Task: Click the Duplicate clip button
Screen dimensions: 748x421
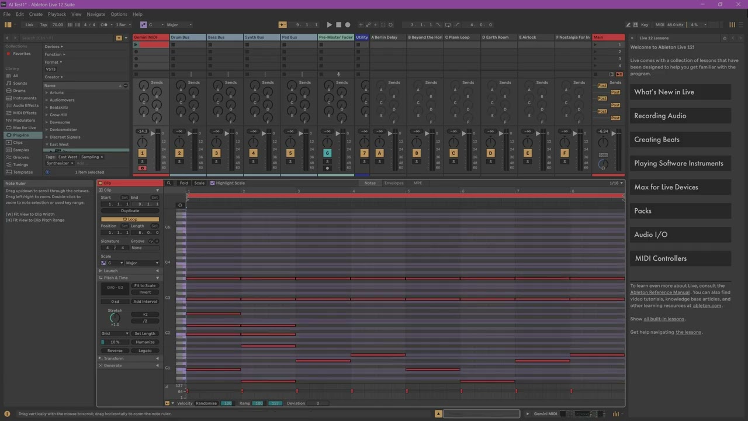Action: [130, 210]
